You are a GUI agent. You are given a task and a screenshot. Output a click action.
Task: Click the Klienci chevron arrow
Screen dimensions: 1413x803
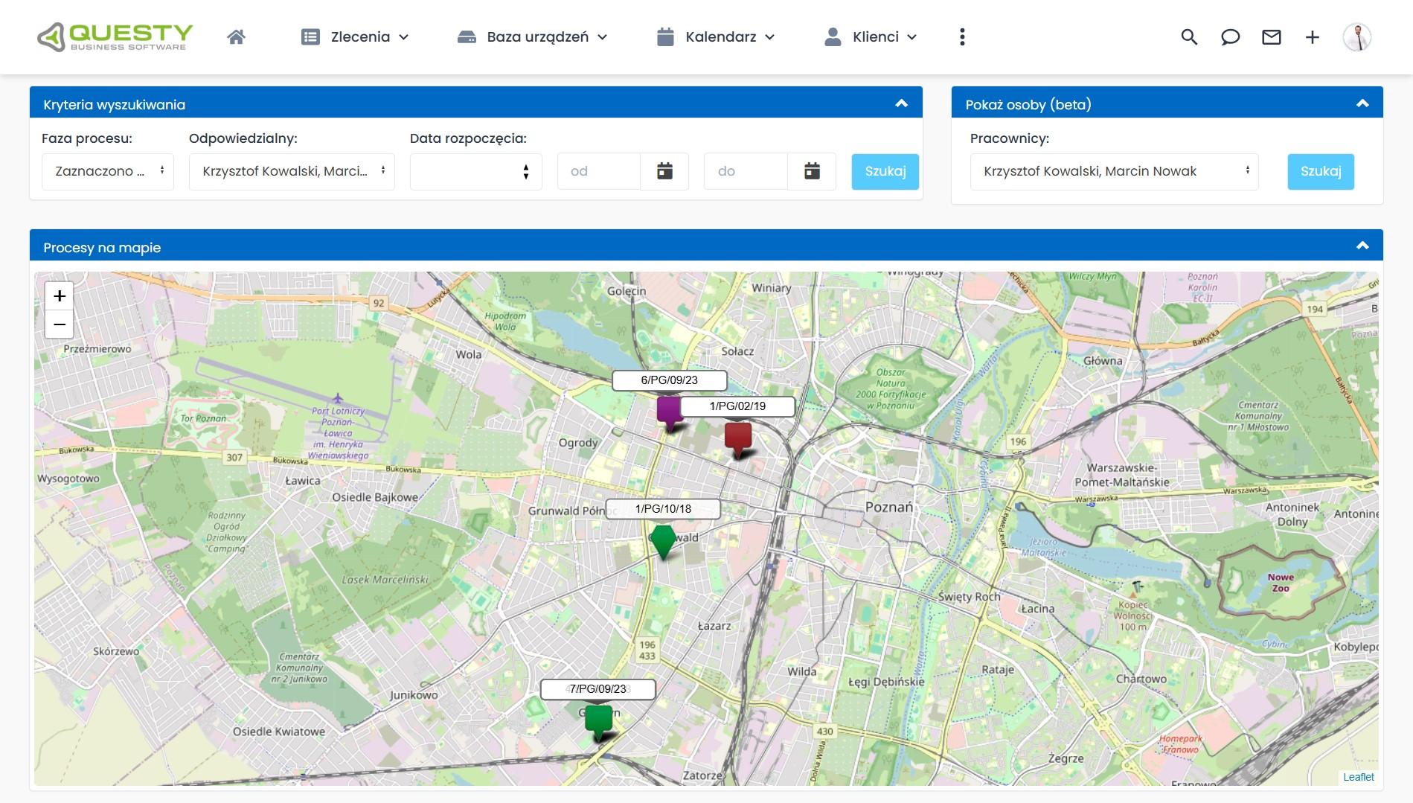[x=911, y=36]
